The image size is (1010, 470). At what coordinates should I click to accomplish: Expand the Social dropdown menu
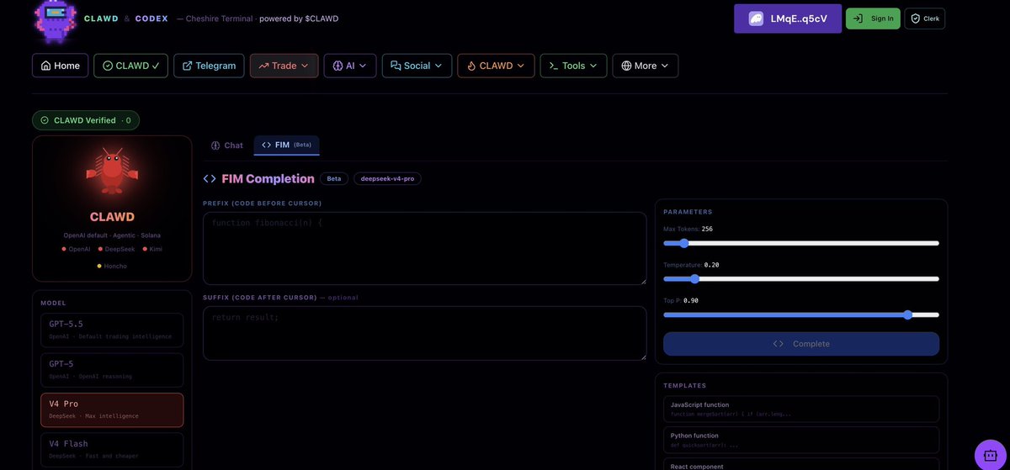[x=417, y=66]
